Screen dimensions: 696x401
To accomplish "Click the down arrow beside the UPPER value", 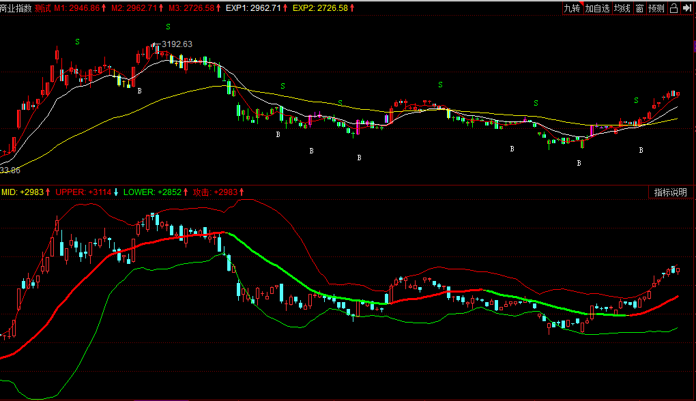I will pos(116,192).
